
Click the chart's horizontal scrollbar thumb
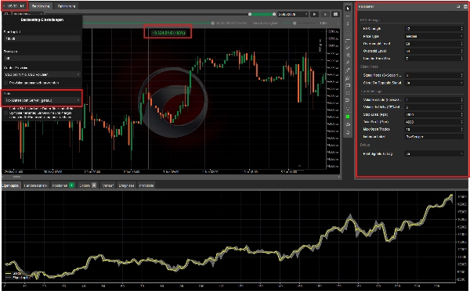[16, 177]
